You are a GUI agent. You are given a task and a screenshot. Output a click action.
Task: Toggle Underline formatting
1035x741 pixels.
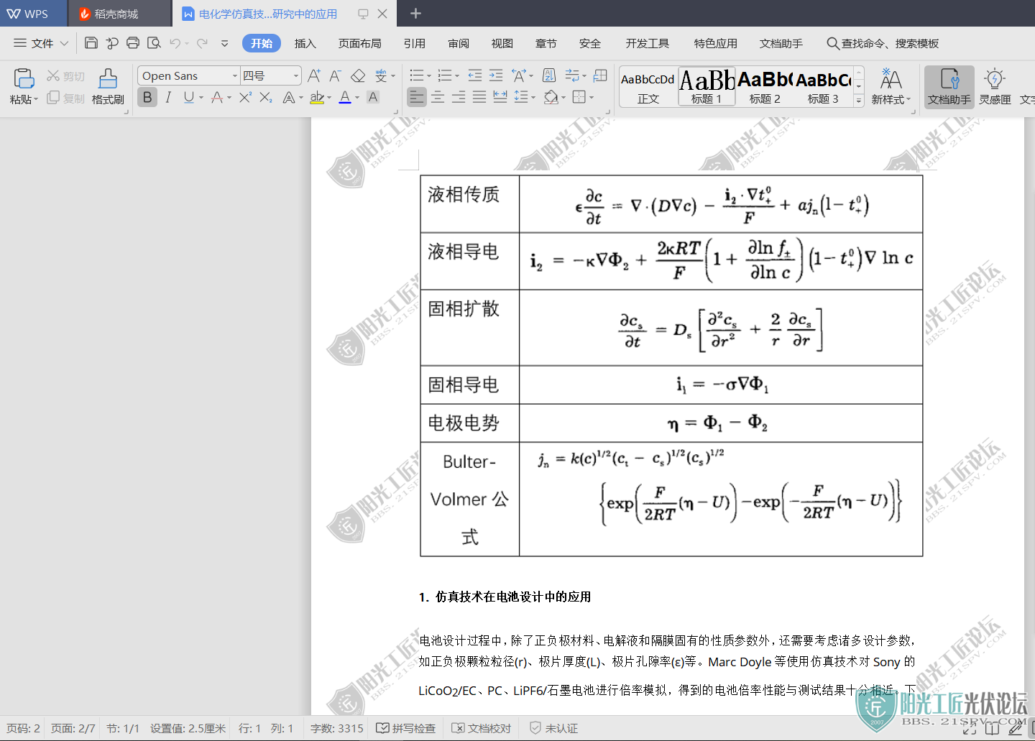(188, 97)
